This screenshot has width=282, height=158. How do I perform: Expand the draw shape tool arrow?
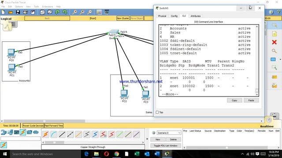click(280, 59)
